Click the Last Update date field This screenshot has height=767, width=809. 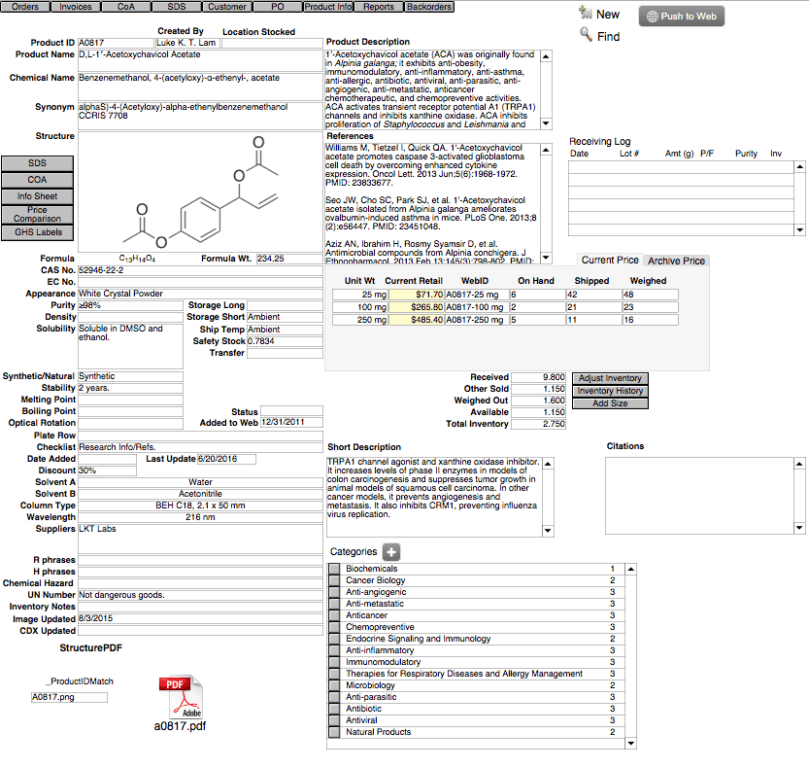pos(226,459)
